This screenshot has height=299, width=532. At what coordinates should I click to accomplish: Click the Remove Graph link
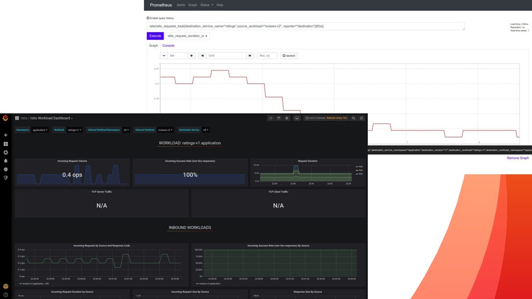[518, 158]
